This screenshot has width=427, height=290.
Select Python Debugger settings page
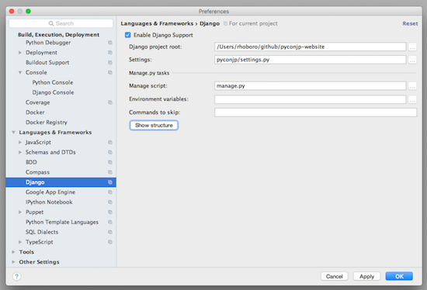click(x=48, y=43)
